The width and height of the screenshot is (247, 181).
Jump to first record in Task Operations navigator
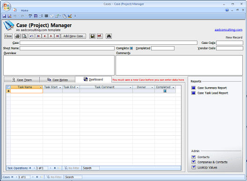pyautogui.click(x=30, y=168)
